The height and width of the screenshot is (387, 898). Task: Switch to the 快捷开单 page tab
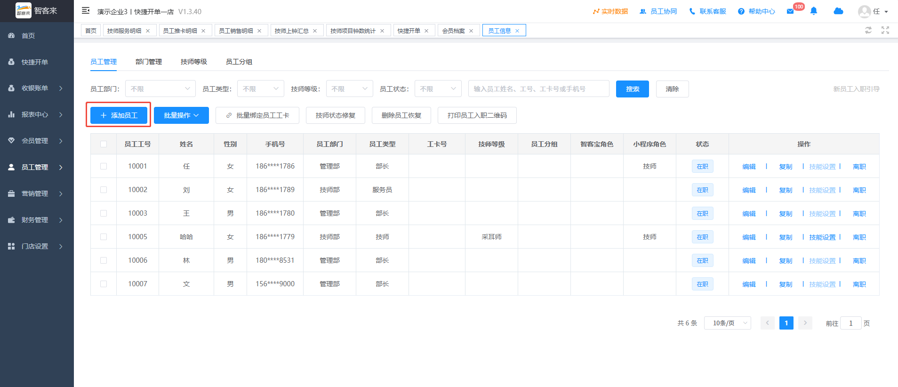(x=409, y=31)
